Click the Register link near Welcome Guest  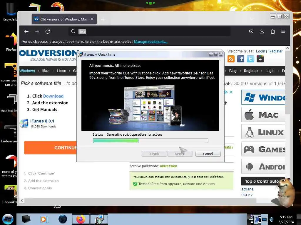coord(275,51)
